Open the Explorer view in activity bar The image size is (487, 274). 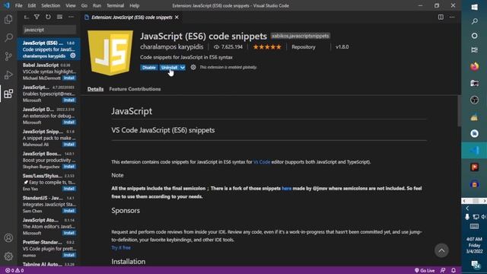click(x=8, y=19)
